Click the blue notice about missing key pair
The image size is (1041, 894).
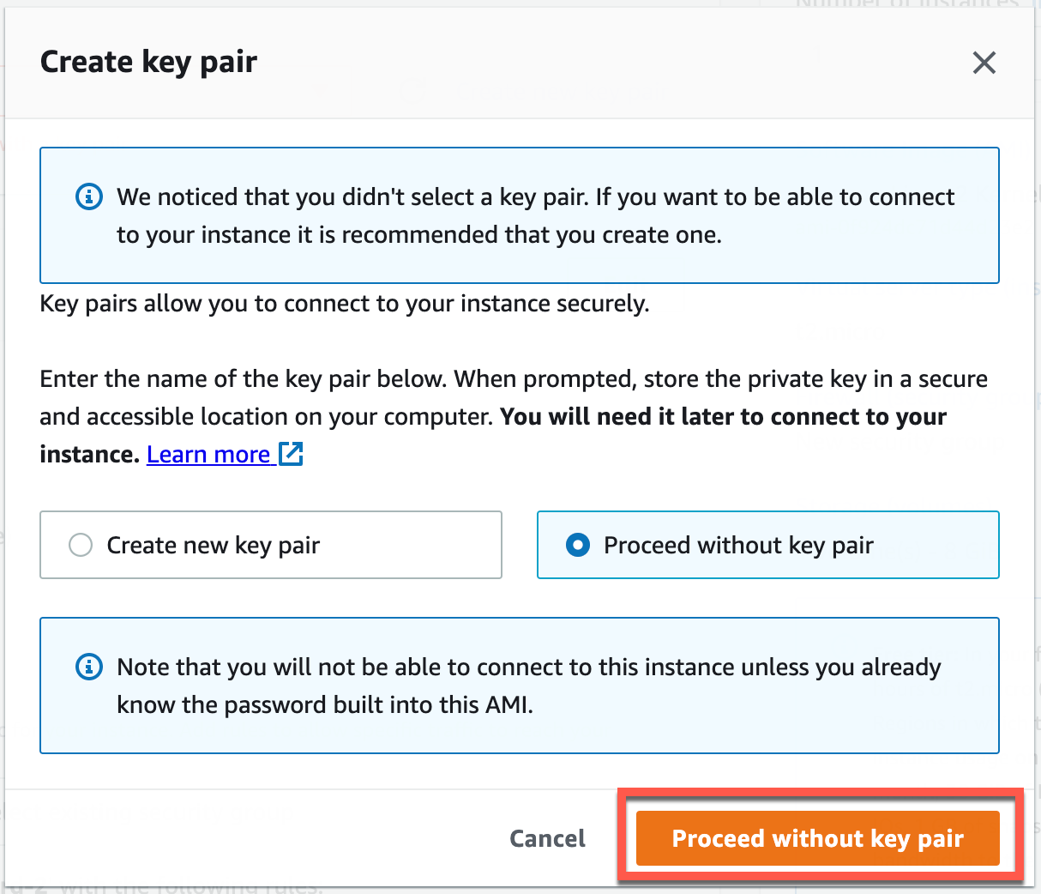[x=520, y=215]
